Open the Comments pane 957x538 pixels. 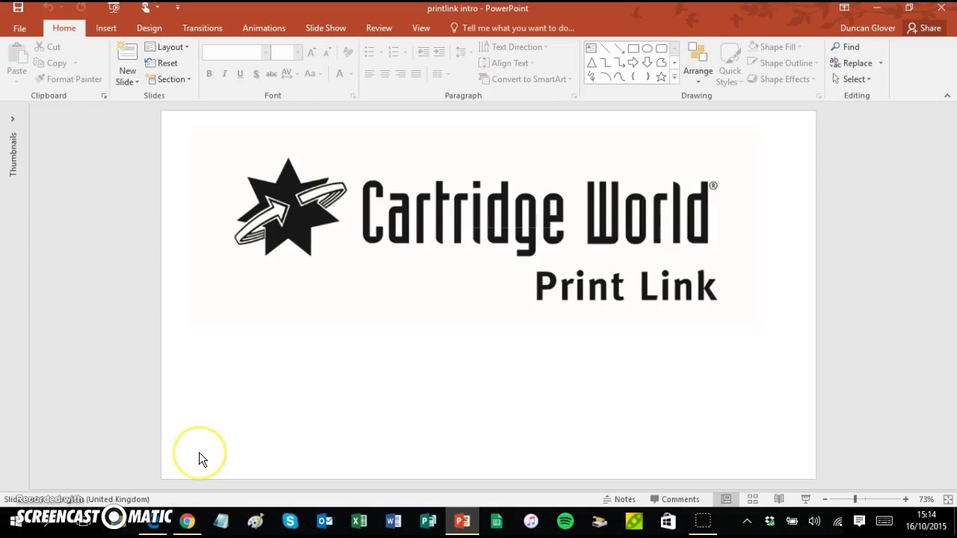(674, 499)
